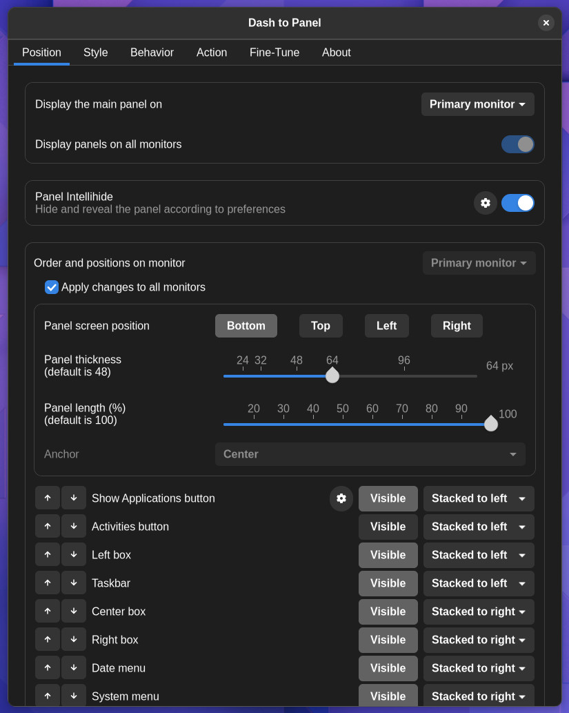Toggle Visible for System menu
The image size is (569, 713).
click(388, 696)
